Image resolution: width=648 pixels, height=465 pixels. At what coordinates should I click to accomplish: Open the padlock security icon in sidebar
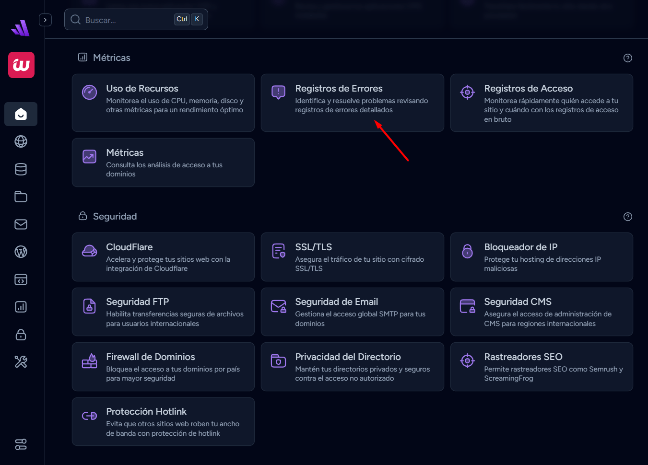coord(21,335)
